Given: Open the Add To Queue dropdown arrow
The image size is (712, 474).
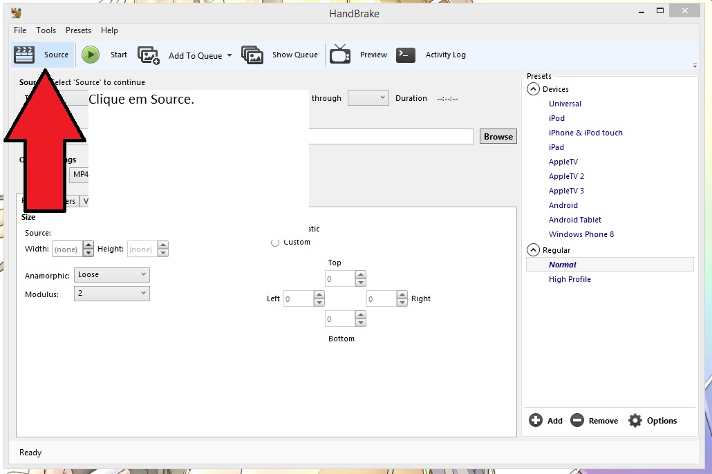Looking at the screenshot, I should 229,55.
